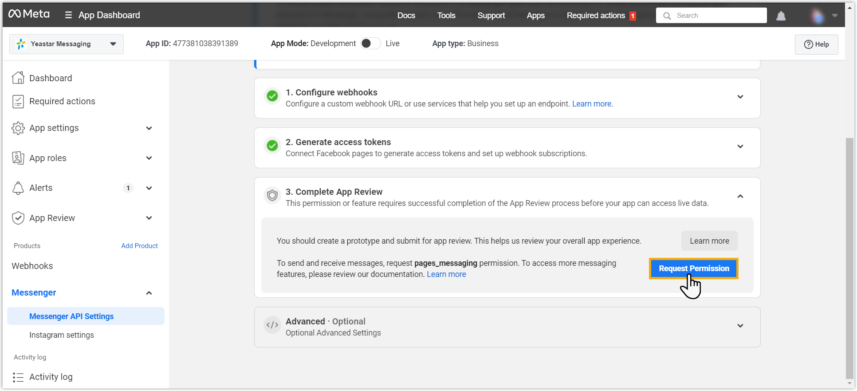Open the profile dropdown arrow
The height and width of the screenshot is (391, 857).
click(x=835, y=16)
